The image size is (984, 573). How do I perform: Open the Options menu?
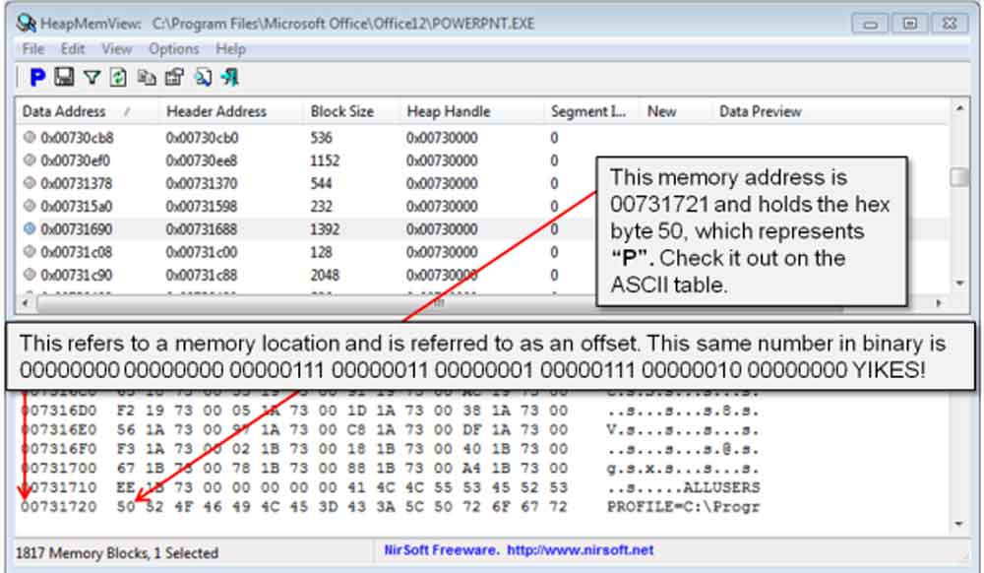tap(173, 48)
